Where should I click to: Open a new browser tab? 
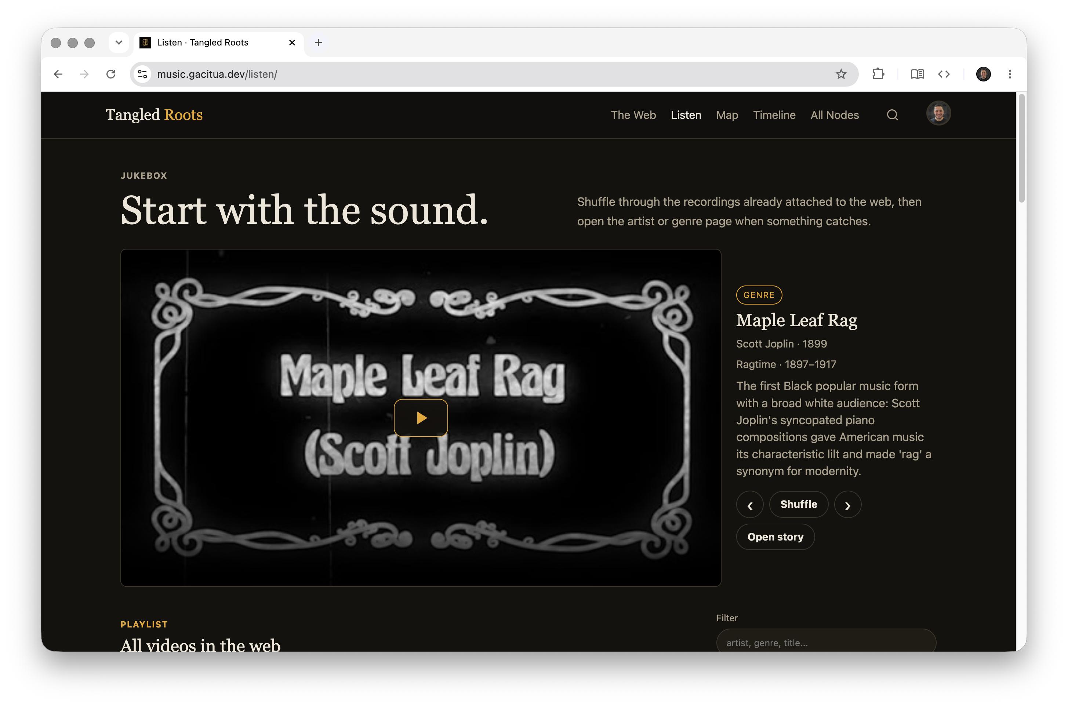[x=318, y=42]
